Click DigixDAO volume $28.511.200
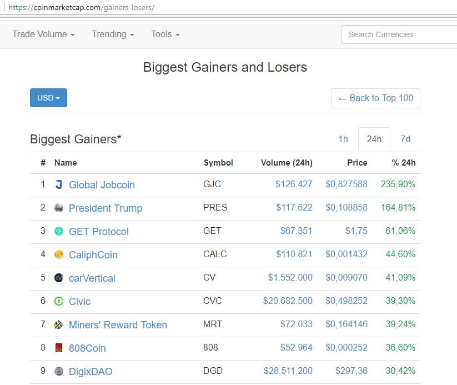 (x=288, y=371)
